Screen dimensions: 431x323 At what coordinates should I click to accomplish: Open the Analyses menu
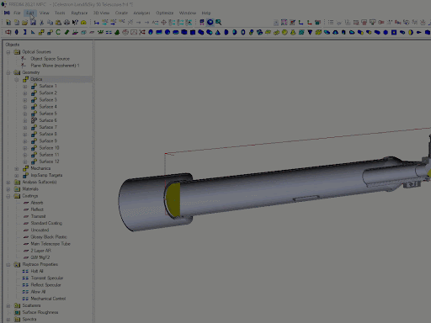point(141,13)
